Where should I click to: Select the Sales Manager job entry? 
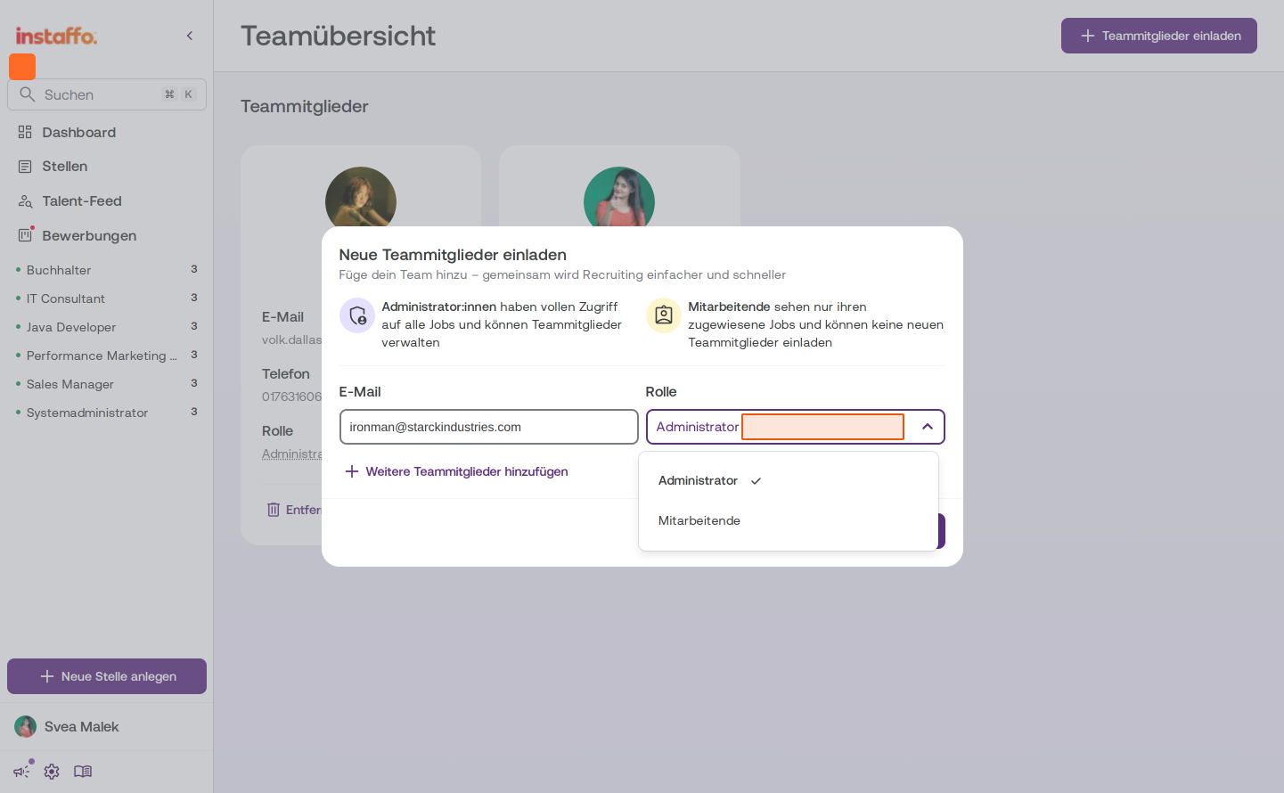pos(107,384)
